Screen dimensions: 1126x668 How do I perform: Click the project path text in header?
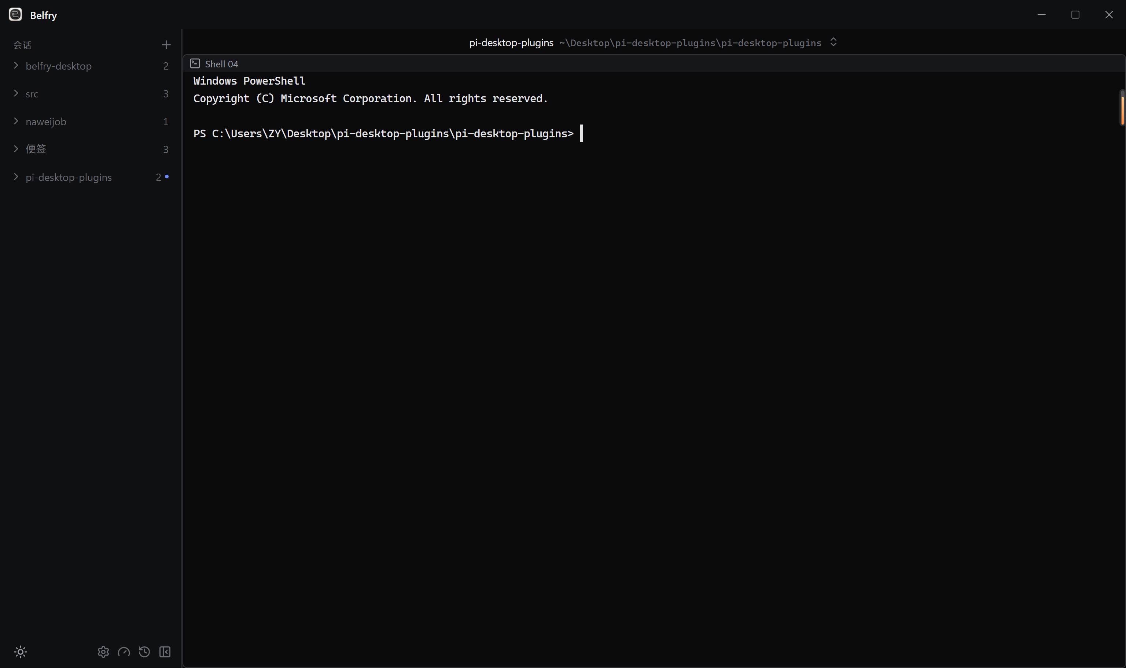[x=691, y=43]
